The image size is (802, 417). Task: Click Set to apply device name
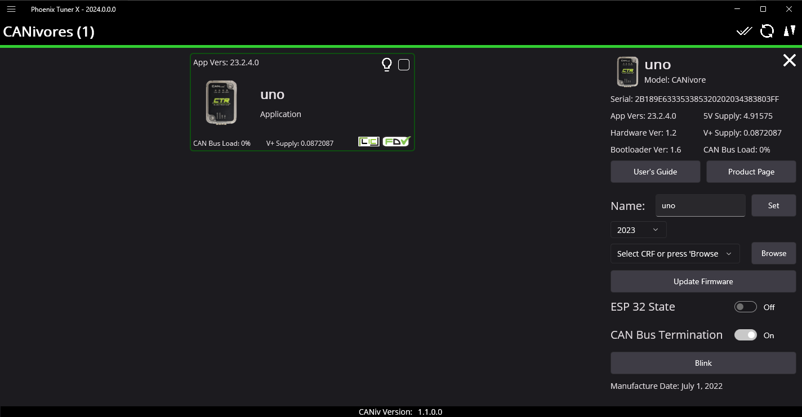coord(774,205)
